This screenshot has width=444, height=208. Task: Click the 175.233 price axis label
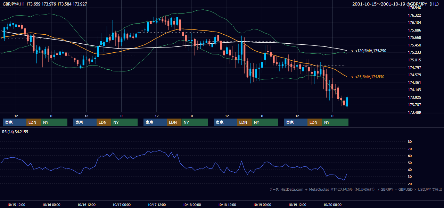(x=414, y=52)
